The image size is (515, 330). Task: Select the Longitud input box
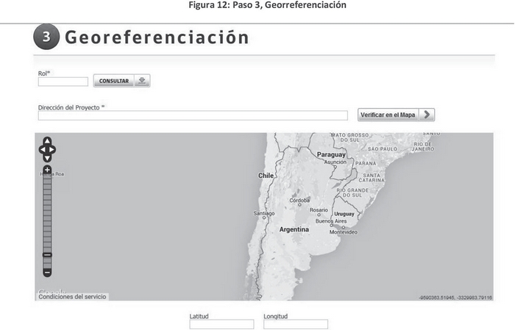click(x=295, y=324)
